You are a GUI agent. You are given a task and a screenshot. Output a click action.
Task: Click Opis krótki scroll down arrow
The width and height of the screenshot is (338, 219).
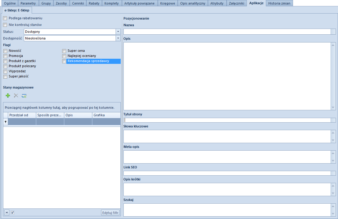pos(333,193)
